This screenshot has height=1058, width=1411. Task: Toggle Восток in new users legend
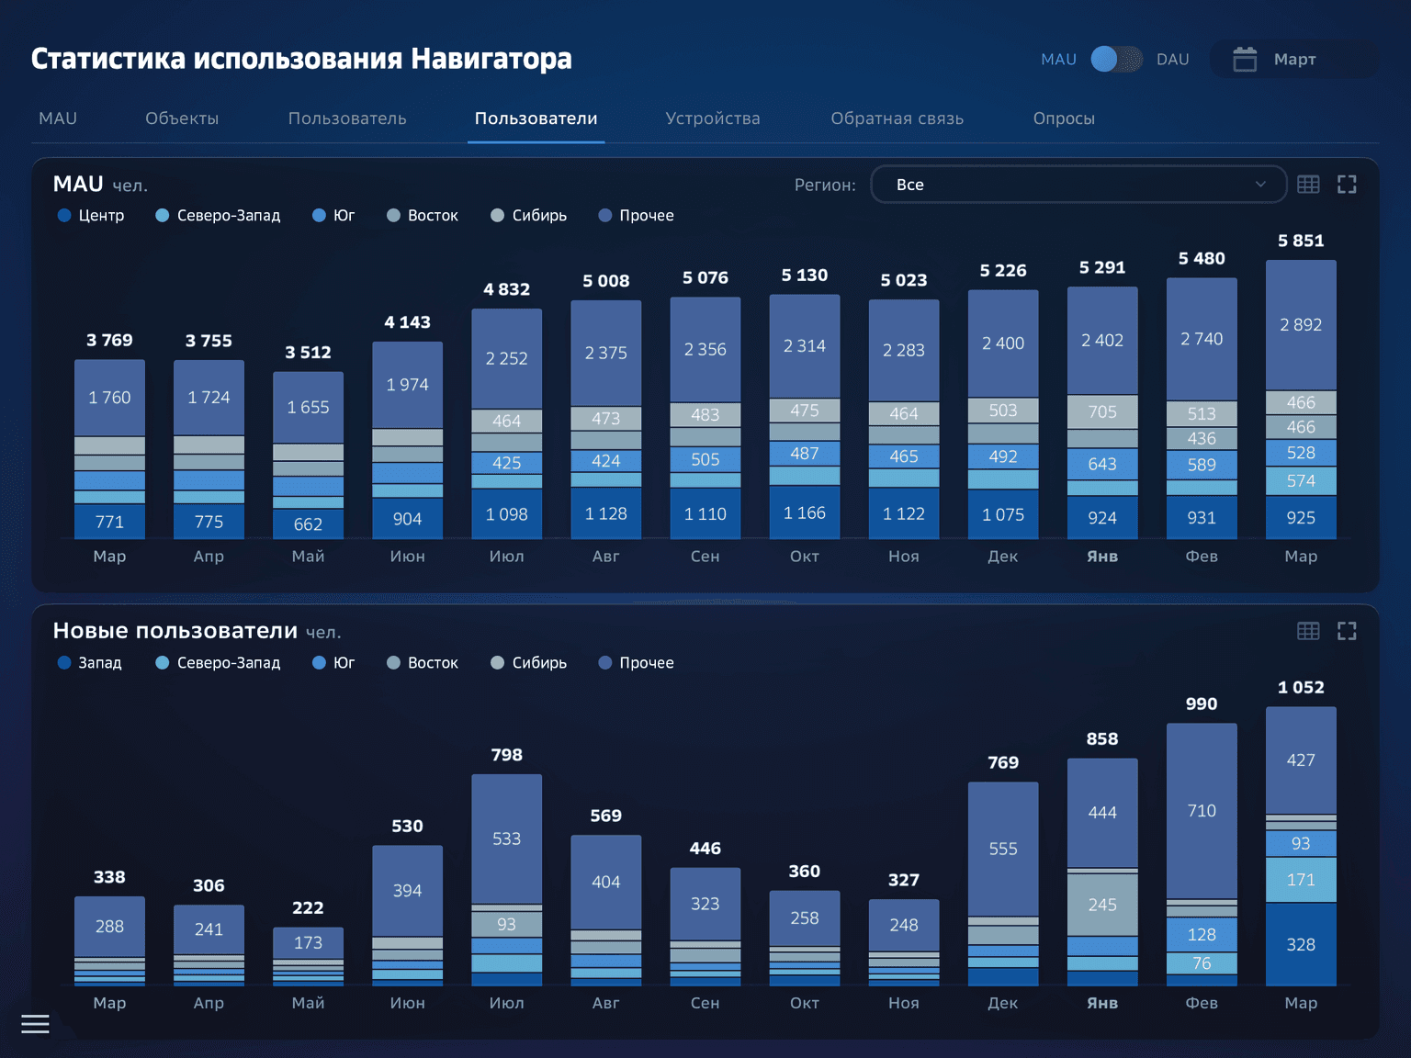pyautogui.click(x=423, y=663)
